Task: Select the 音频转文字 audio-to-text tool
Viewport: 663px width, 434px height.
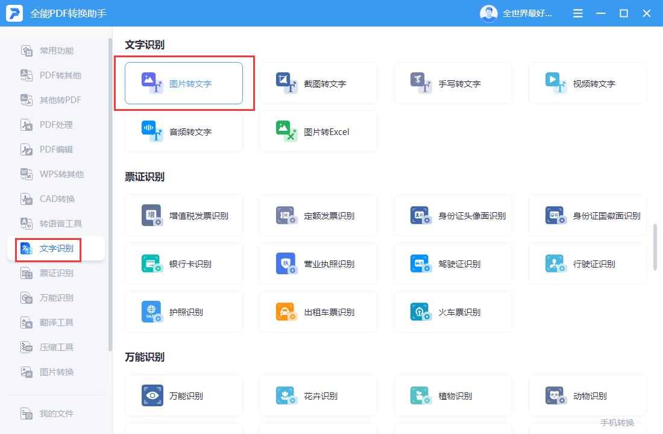Action: click(x=184, y=131)
